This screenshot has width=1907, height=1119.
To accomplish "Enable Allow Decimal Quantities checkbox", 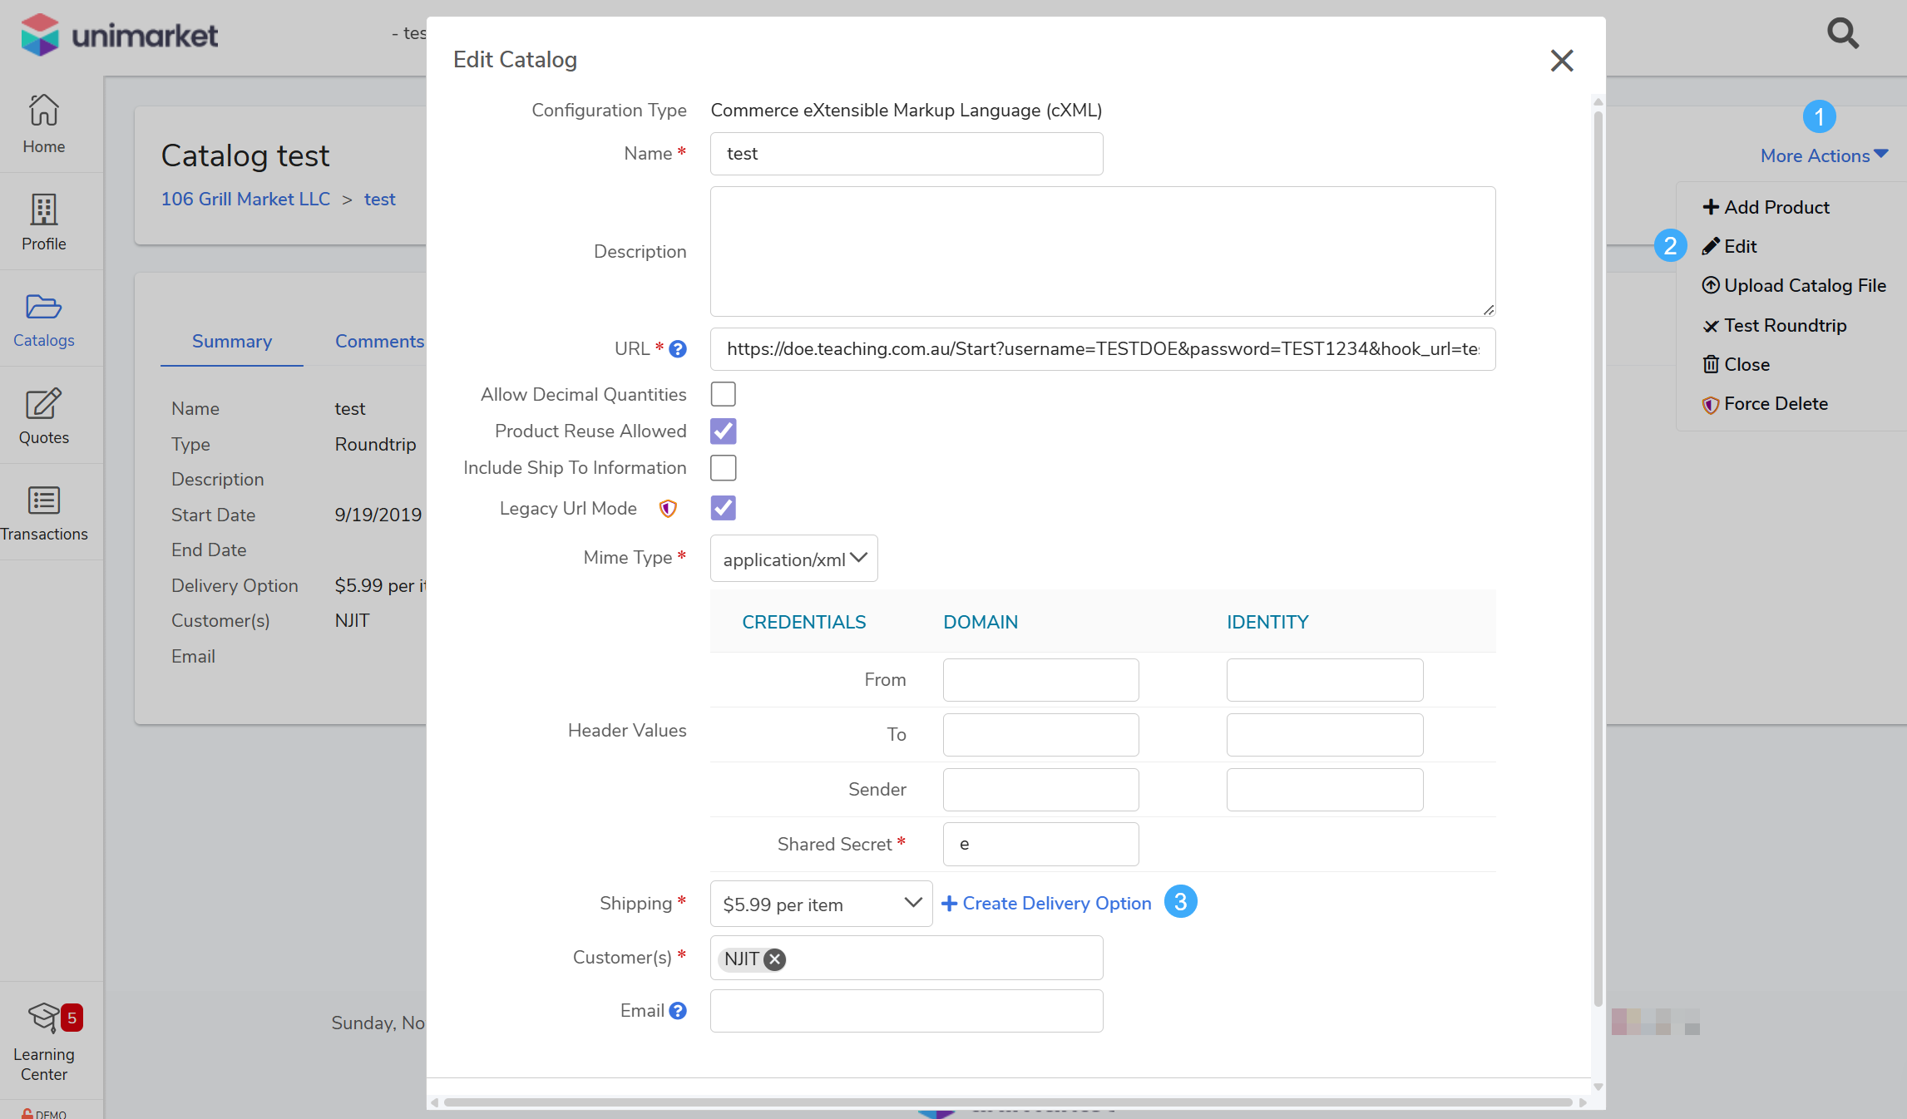I will pos(723,394).
